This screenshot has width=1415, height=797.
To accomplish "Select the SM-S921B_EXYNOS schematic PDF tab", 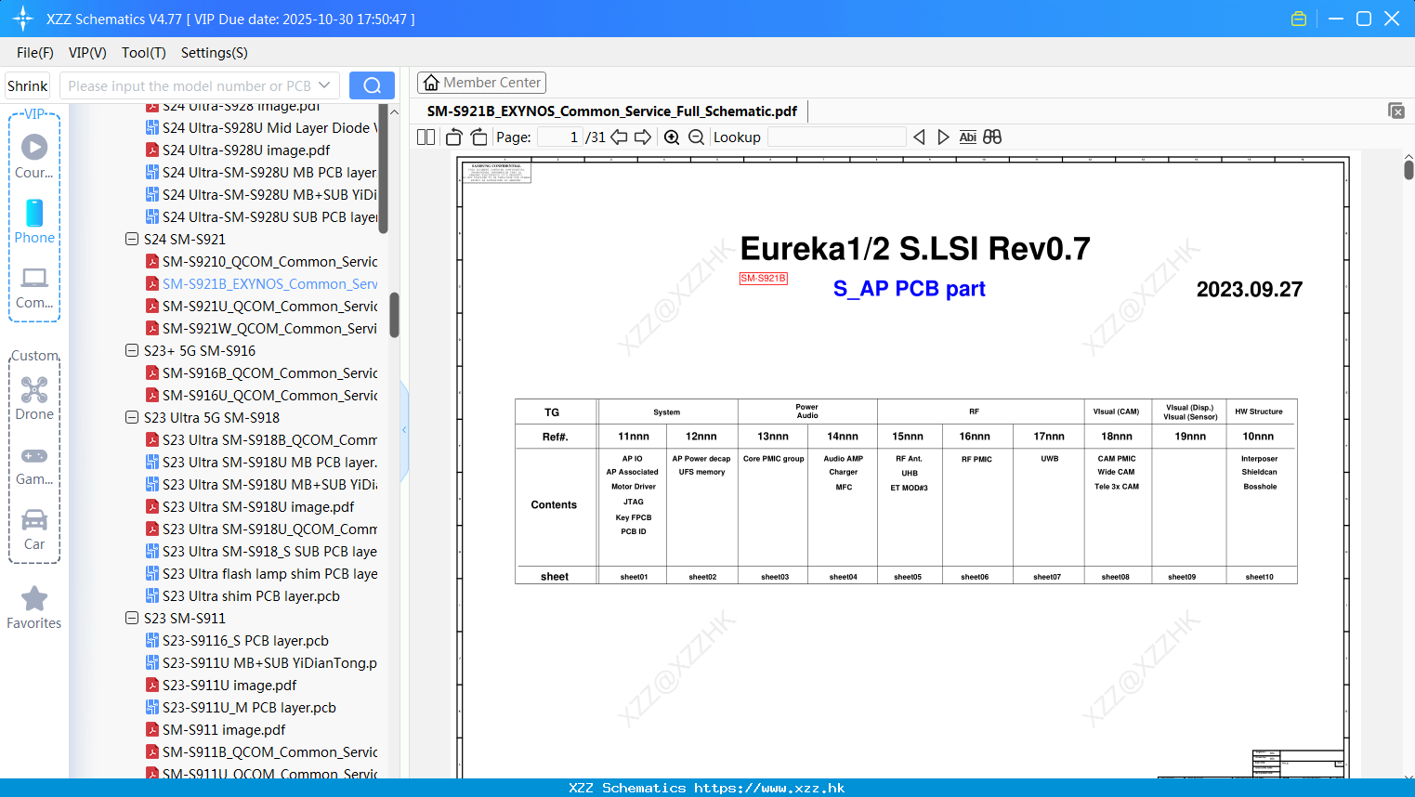I will tap(612, 111).
